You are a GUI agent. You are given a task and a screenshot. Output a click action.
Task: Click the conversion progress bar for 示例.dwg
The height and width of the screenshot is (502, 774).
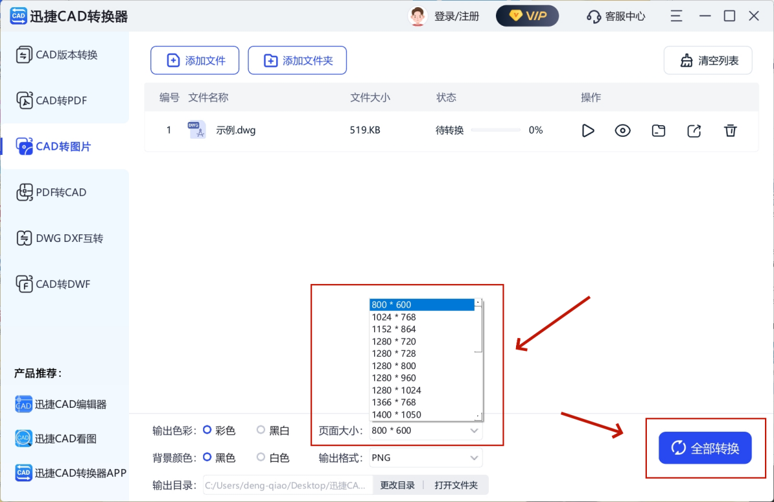pos(495,130)
